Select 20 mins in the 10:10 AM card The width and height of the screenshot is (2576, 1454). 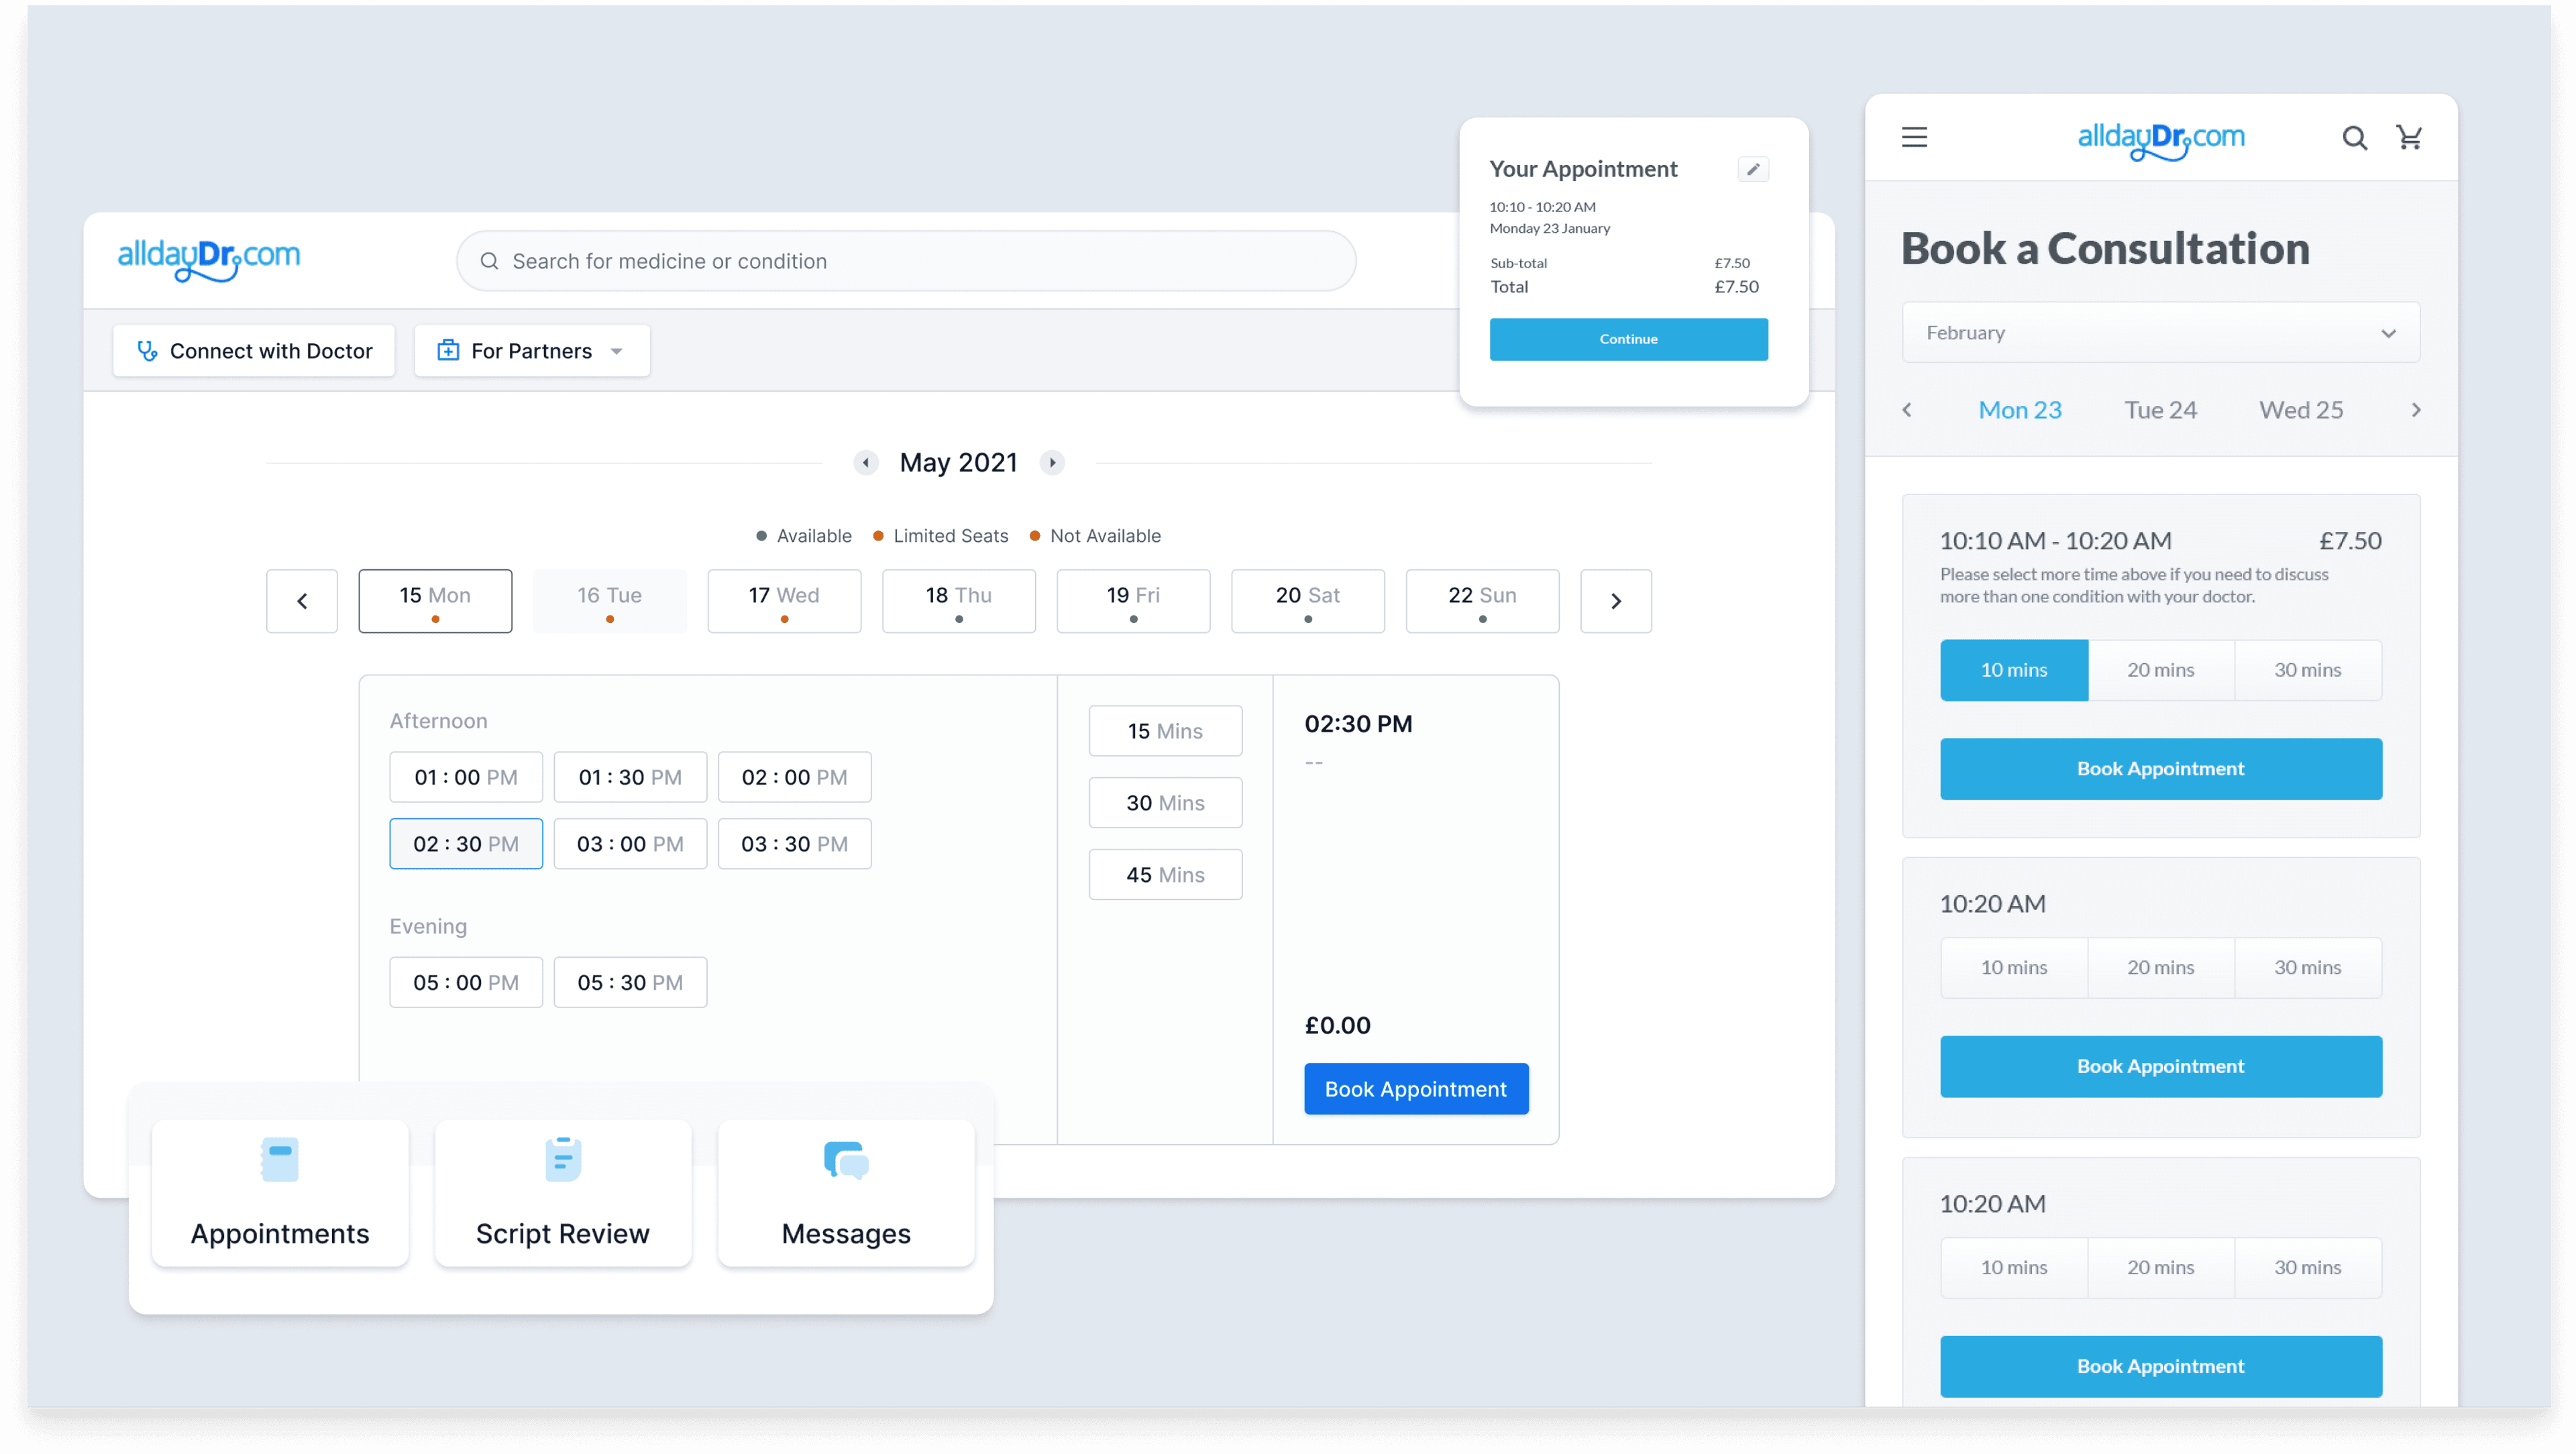(x=2161, y=670)
